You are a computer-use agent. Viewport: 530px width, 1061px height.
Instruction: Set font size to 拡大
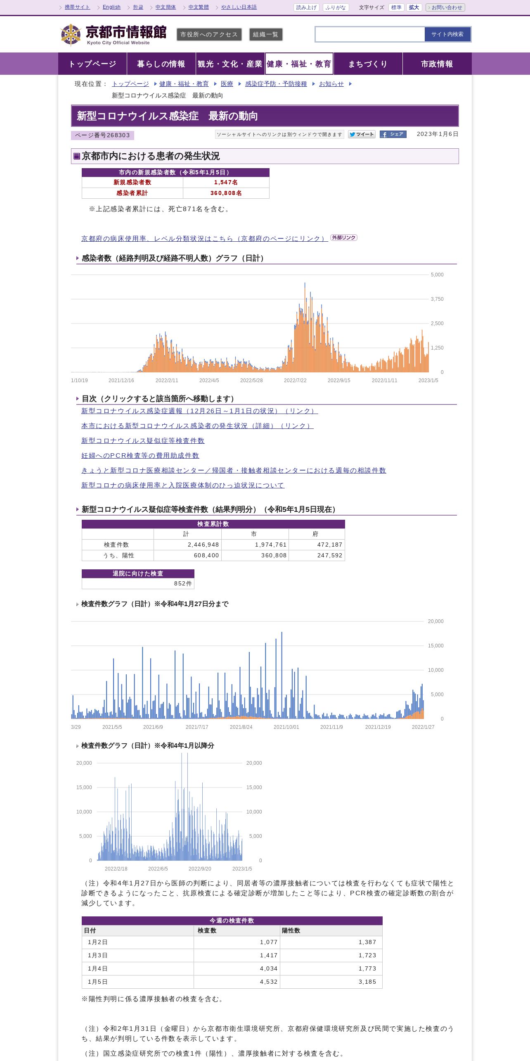(414, 7)
